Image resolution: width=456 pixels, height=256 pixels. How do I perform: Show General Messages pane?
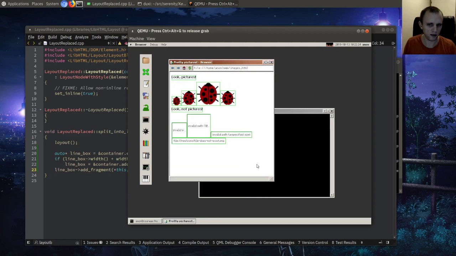277,242
